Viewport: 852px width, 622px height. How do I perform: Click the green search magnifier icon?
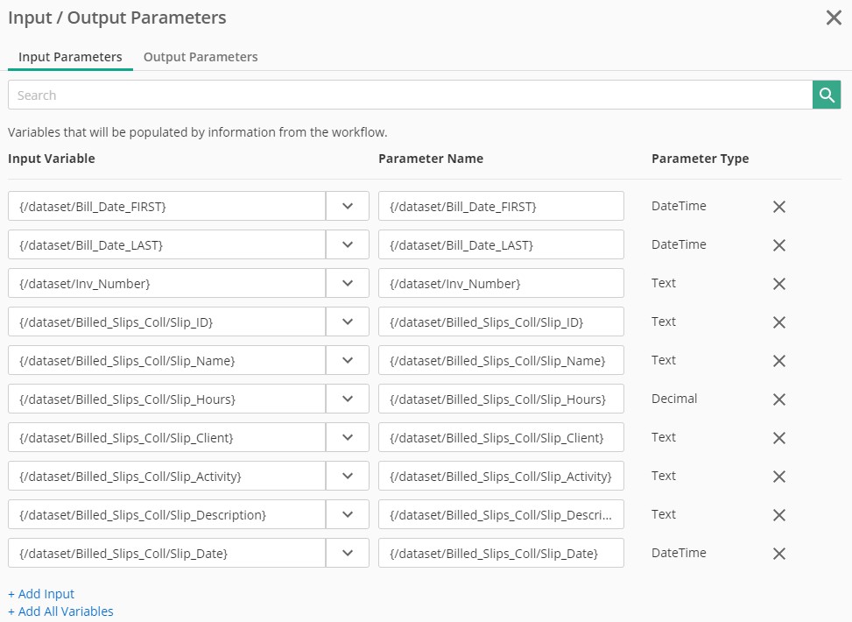point(827,95)
